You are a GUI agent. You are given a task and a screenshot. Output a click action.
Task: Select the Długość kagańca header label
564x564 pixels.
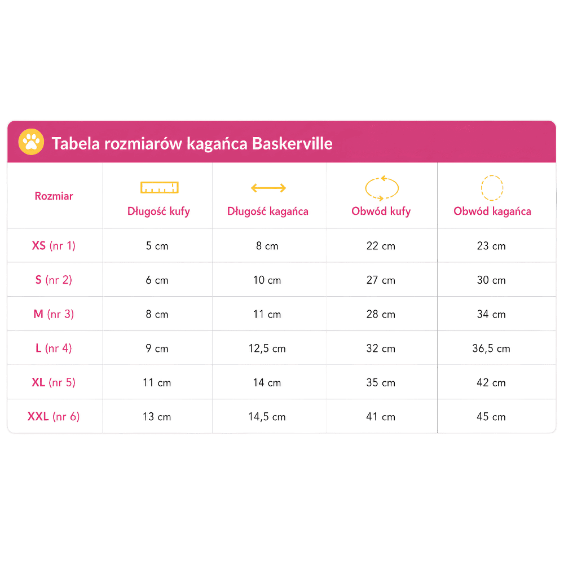click(x=267, y=211)
